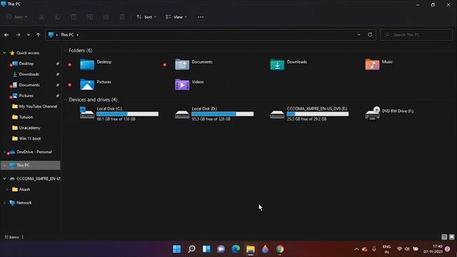Click This PC breadcrumb in address bar
Screen dimensions: 457x257
(x=67, y=35)
